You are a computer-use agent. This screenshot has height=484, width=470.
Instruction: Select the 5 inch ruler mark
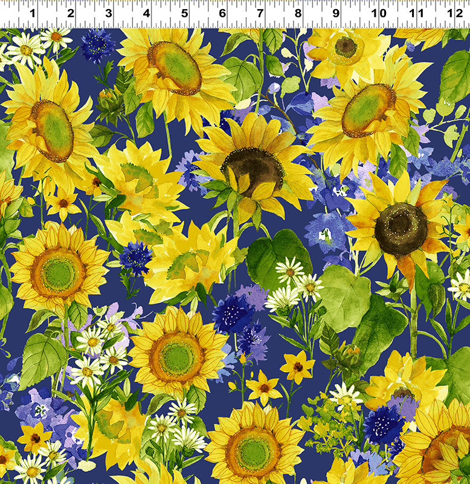(x=185, y=13)
